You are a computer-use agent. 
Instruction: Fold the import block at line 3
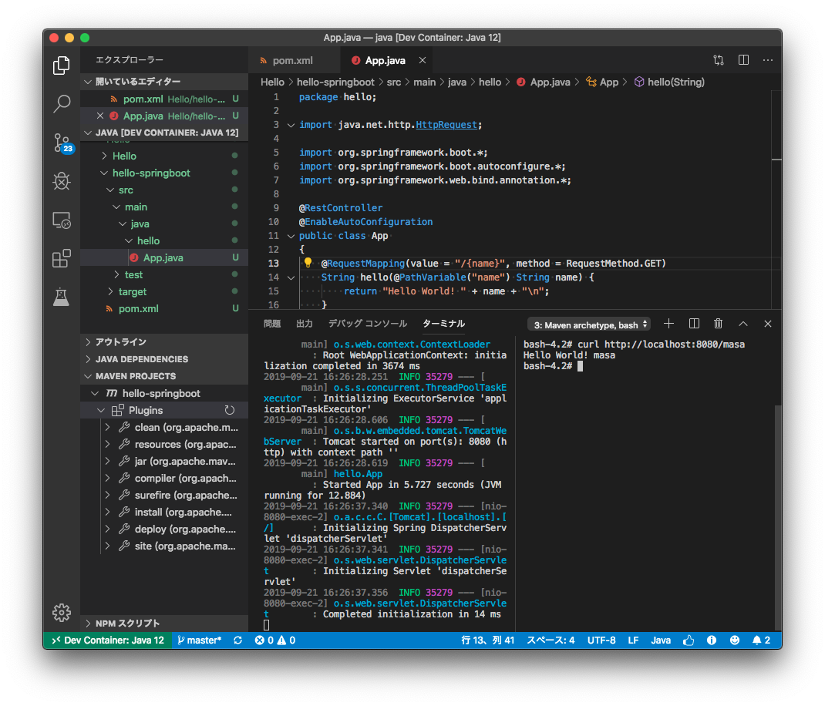coord(291,125)
